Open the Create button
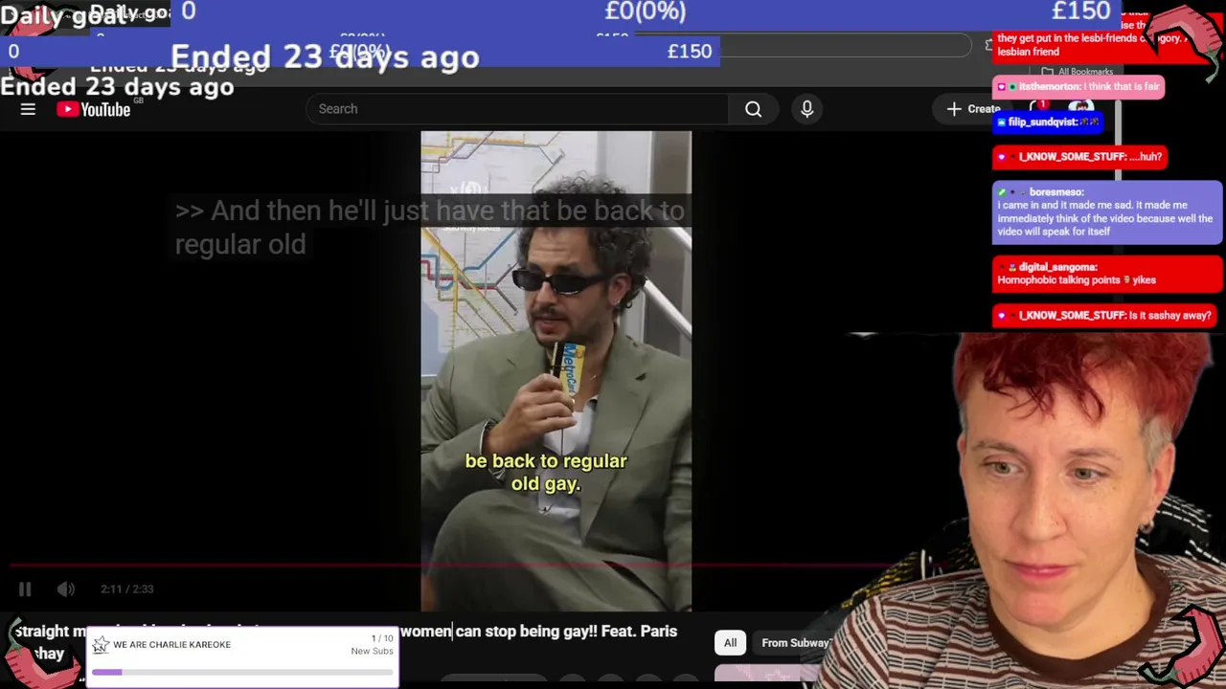The image size is (1226, 689). pyautogui.click(x=973, y=109)
